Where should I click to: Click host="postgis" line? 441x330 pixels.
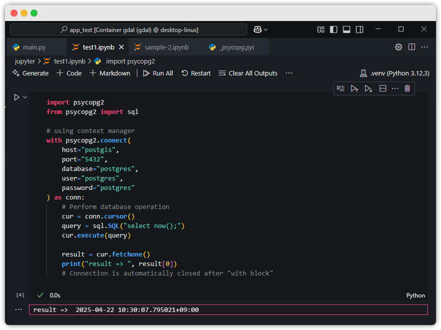[x=90, y=150]
